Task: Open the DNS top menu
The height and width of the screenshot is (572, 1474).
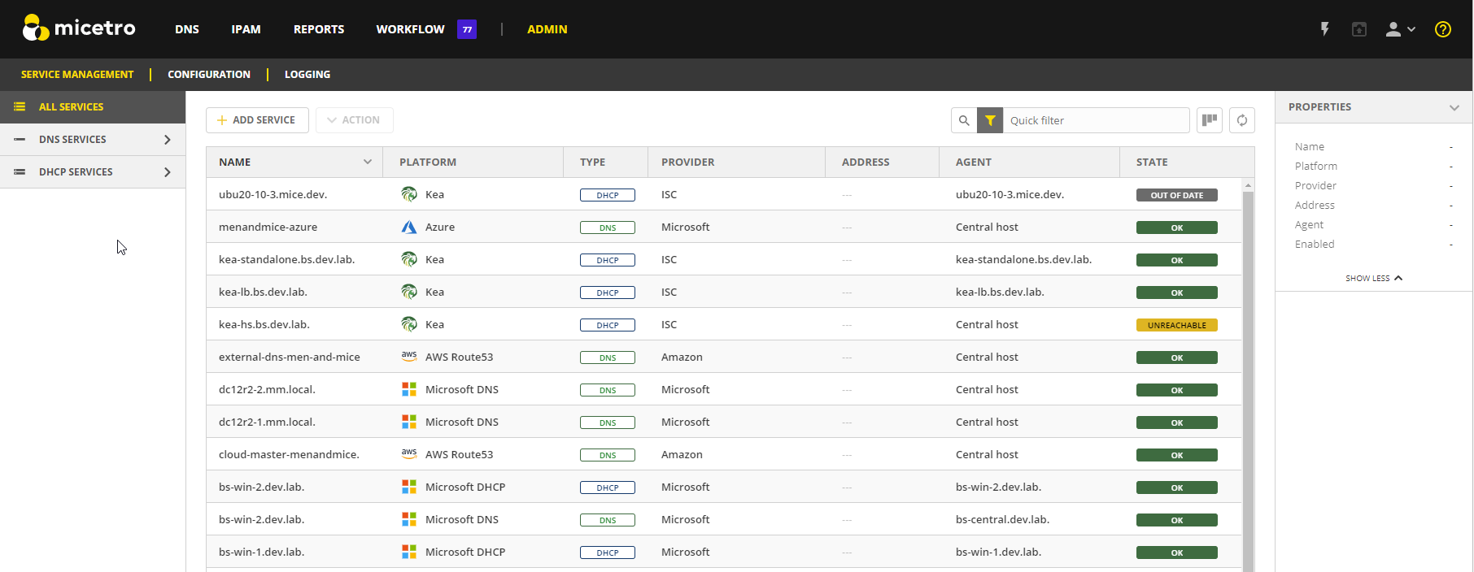Action: (x=187, y=29)
